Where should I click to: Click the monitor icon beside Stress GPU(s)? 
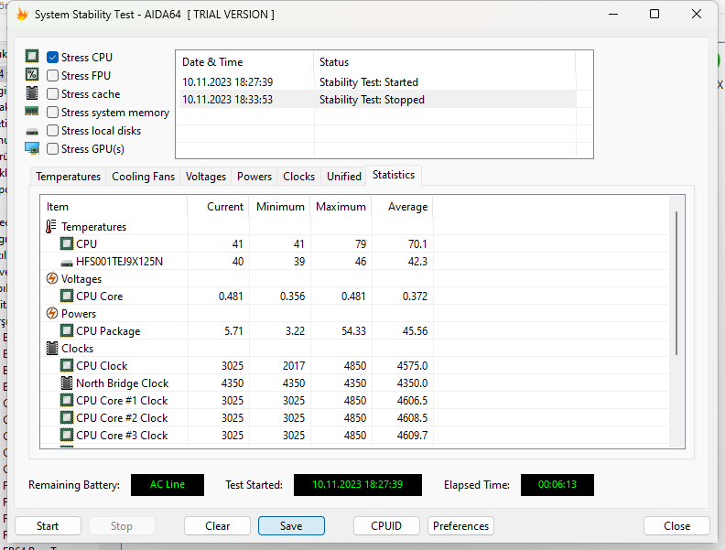32,148
